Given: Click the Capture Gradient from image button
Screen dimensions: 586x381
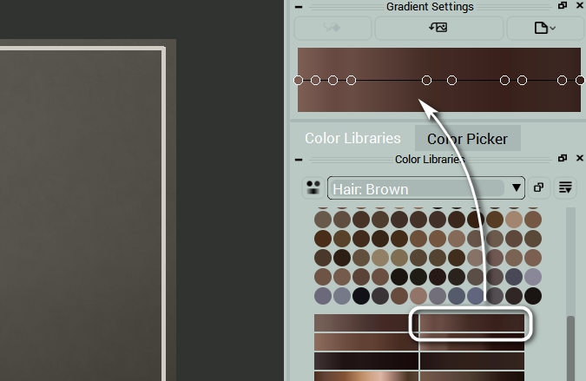Looking at the screenshot, I should 438,28.
